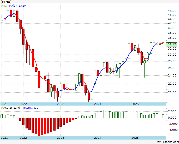The image size is (179, 144).
Task: Click the 2.000 MACD axis label
Action: pyautogui.click(x=172, y=112)
